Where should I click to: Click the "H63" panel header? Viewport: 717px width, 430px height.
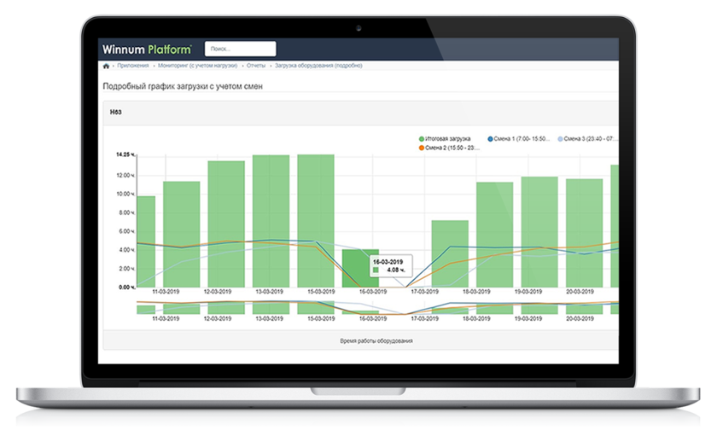click(x=116, y=112)
